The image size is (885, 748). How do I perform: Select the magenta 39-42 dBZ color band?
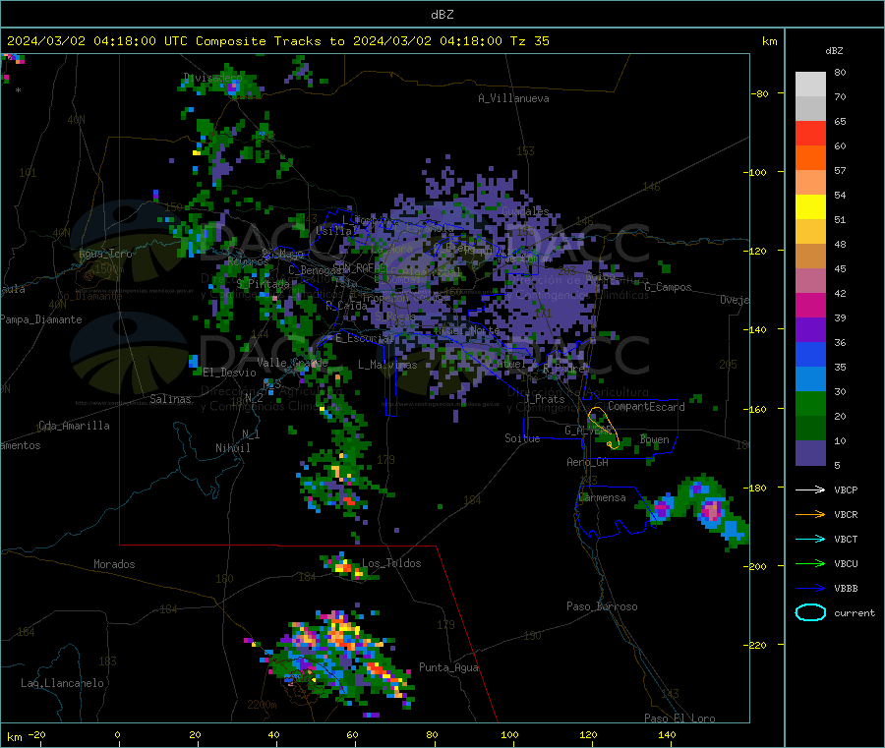810,305
